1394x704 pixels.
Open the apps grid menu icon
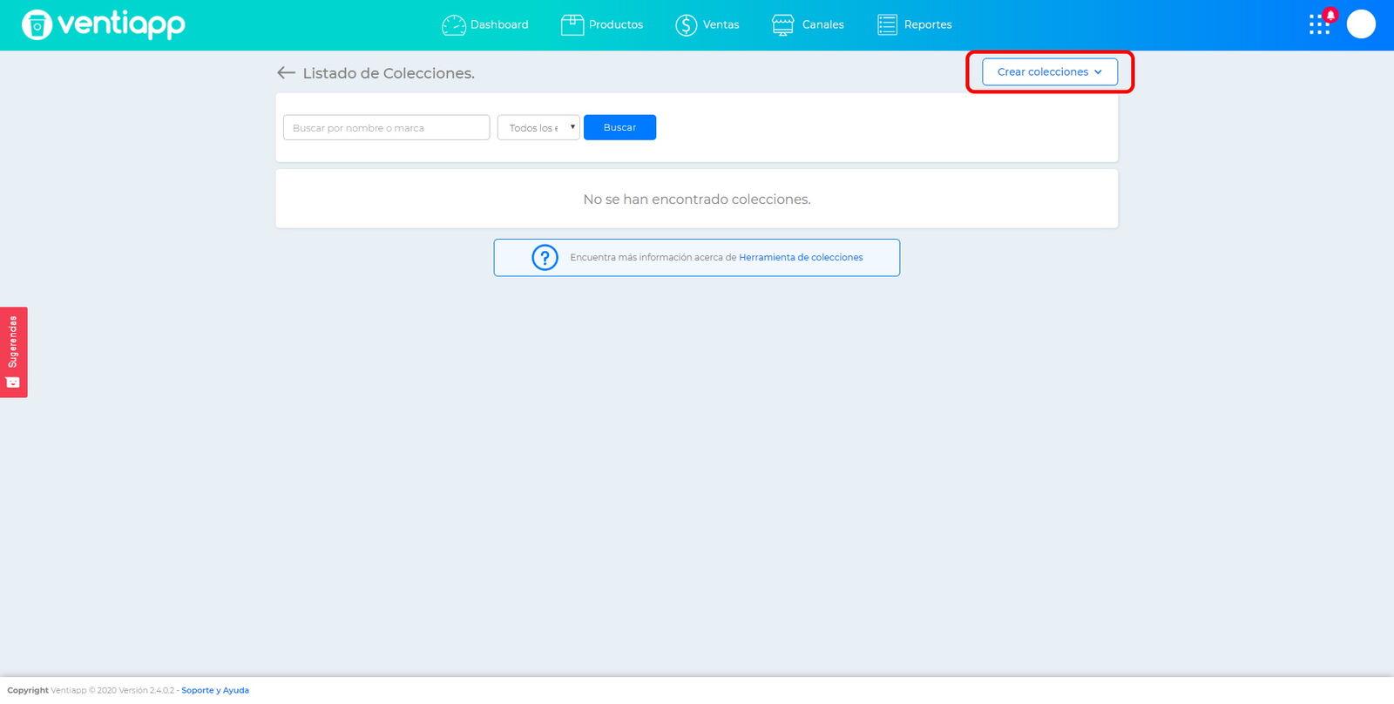[x=1319, y=24]
